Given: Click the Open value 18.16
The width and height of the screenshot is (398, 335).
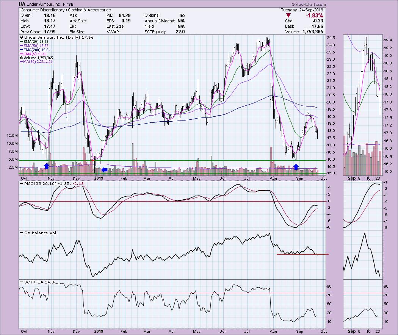Looking at the screenshot, I should [x=50, y=16].
